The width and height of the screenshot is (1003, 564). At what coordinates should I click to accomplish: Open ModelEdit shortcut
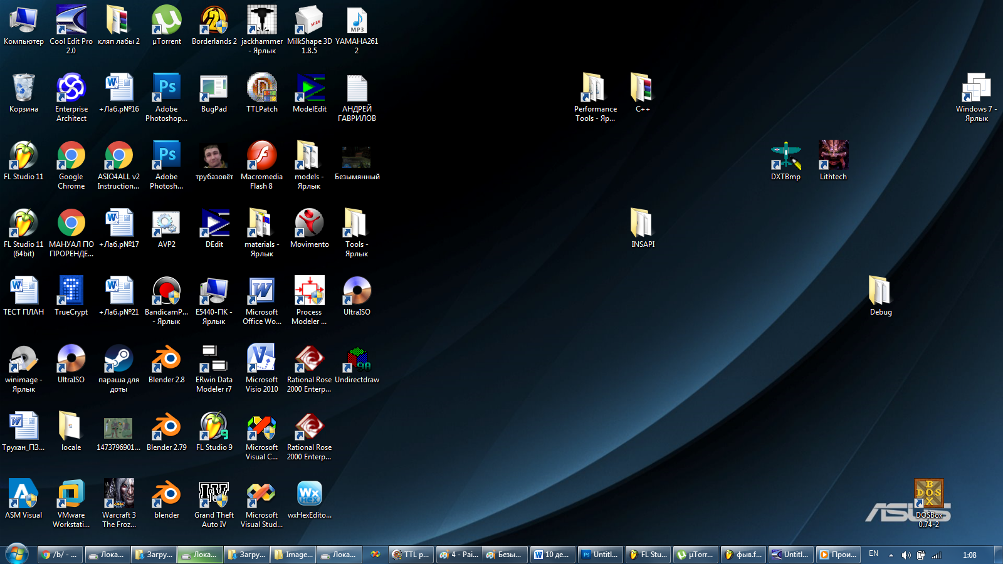(x=310, y=94)
